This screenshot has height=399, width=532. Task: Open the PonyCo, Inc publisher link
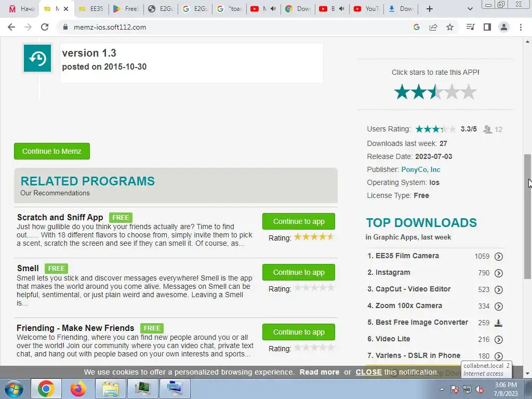(x=421, y=170)
